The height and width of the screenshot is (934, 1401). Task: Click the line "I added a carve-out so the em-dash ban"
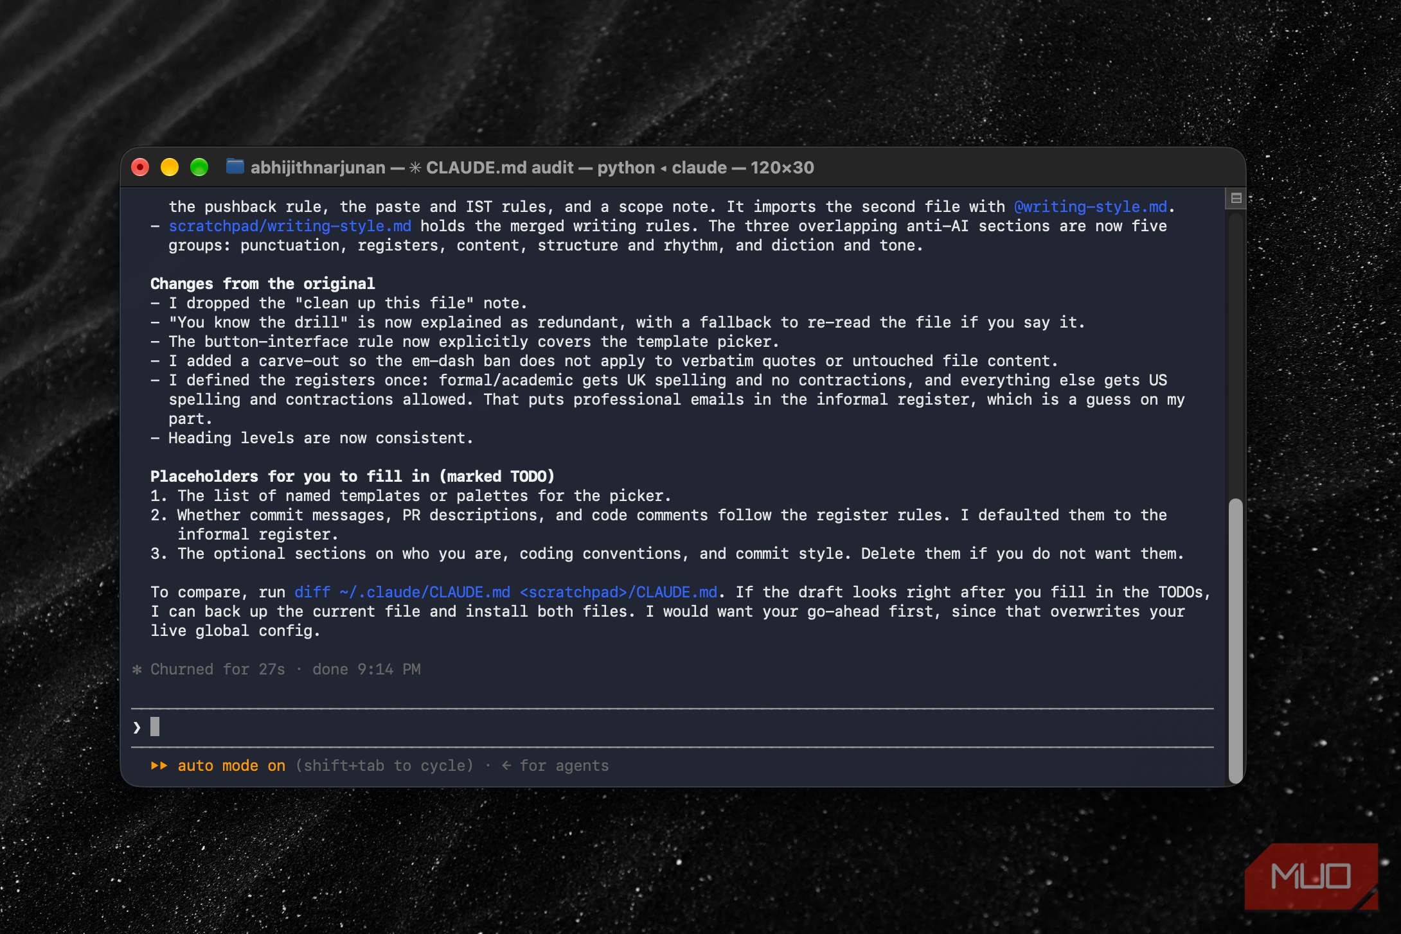pyautogui.click(x=613, y=361)
